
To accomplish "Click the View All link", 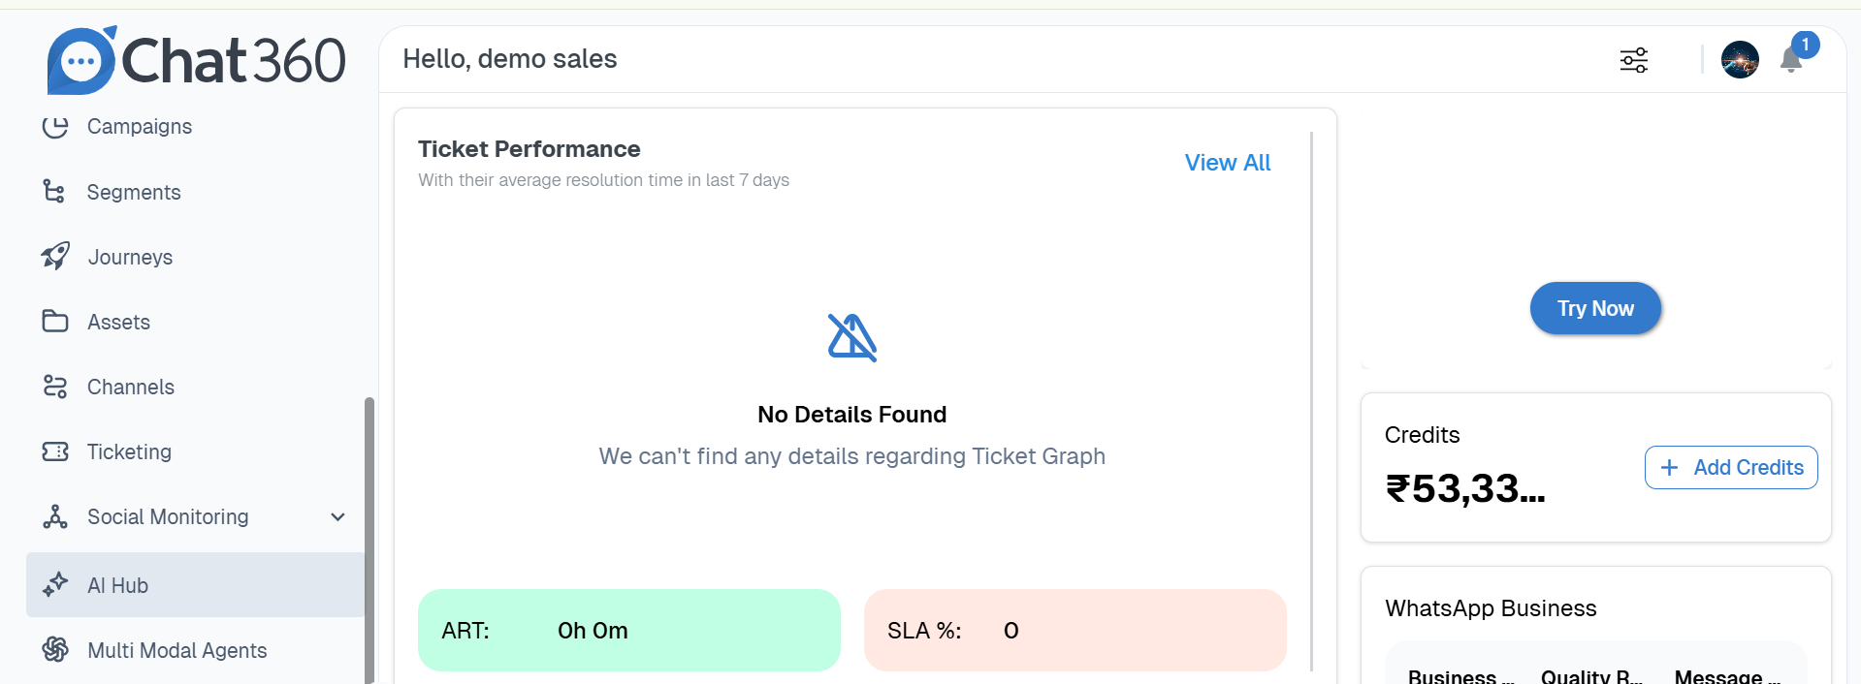I will pos(1227,163).
